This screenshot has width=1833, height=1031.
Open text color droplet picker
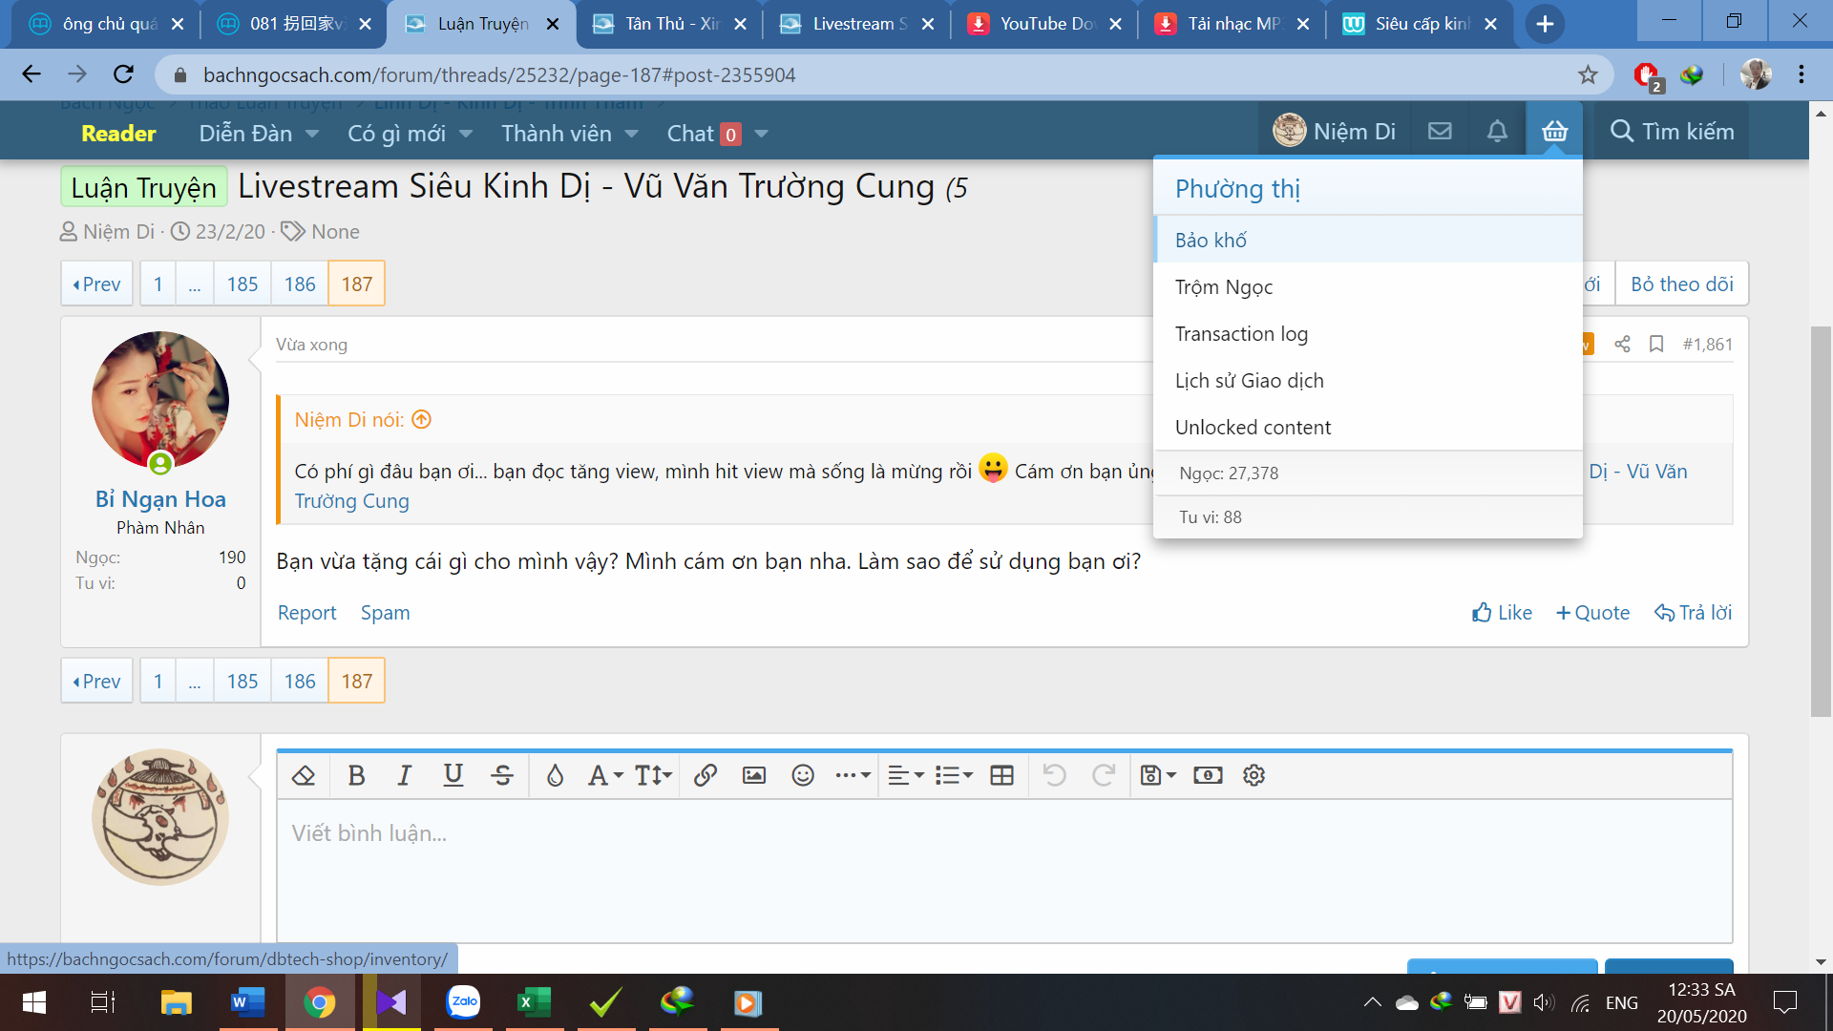(x=555, y=775)
